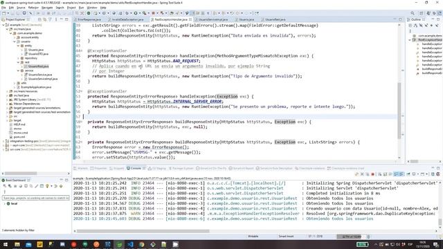
Task: Click the pencil icon in the Boot Dashboard toolbar
Action: click(36, 186)
